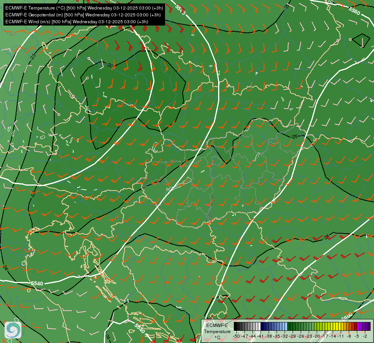Pick the black swatch starting the temperature scale

[x=235, y=326]
